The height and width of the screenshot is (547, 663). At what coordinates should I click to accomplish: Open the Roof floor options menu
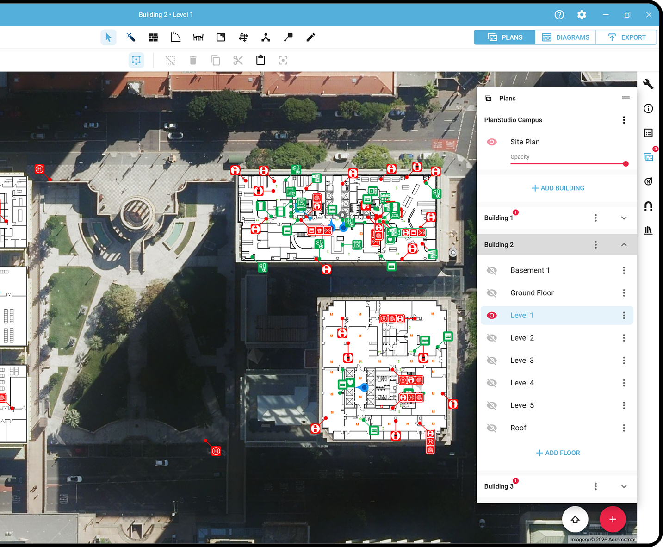coord(624,428)
